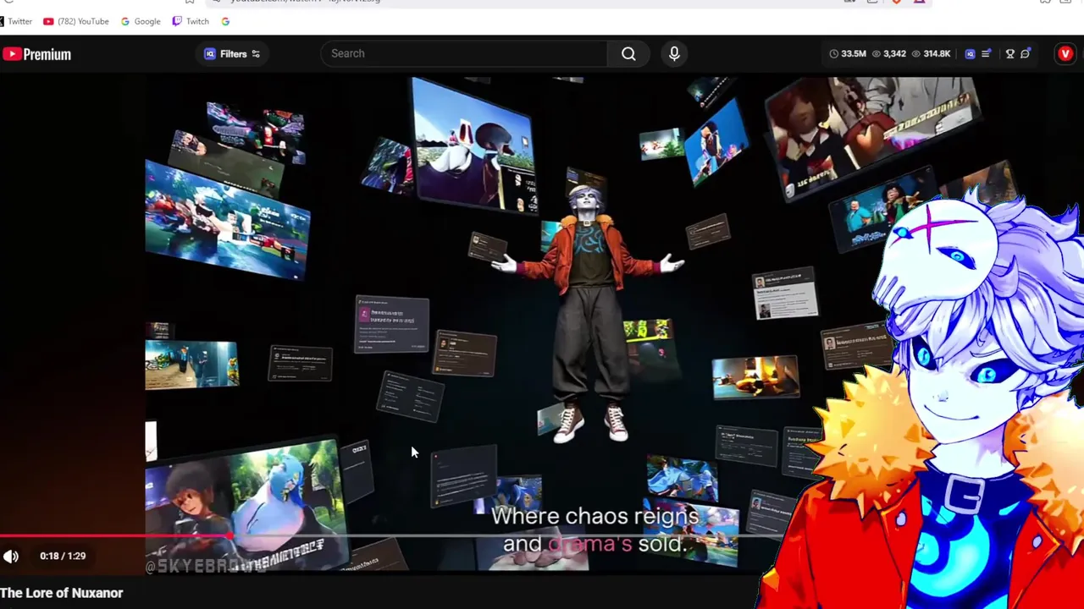Open the (782) YouTube bookmark
The width and height of the screenshot is (1084, 609).
pos(76,21)
